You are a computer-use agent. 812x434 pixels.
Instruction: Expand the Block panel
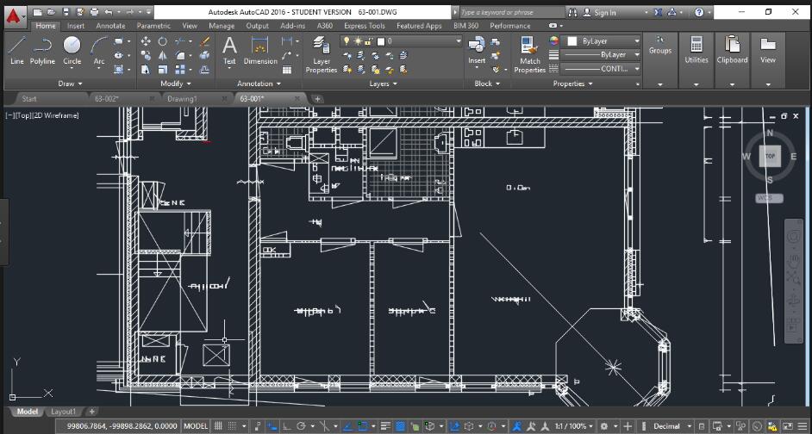pyautogui.click(x=487, y=84)
